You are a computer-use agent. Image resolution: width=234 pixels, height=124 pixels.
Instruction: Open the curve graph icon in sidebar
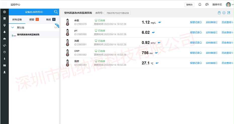click(x=5, y=45)
